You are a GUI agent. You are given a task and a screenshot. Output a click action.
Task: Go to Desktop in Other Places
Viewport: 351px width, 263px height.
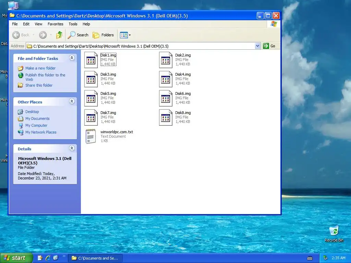(32, 112)
